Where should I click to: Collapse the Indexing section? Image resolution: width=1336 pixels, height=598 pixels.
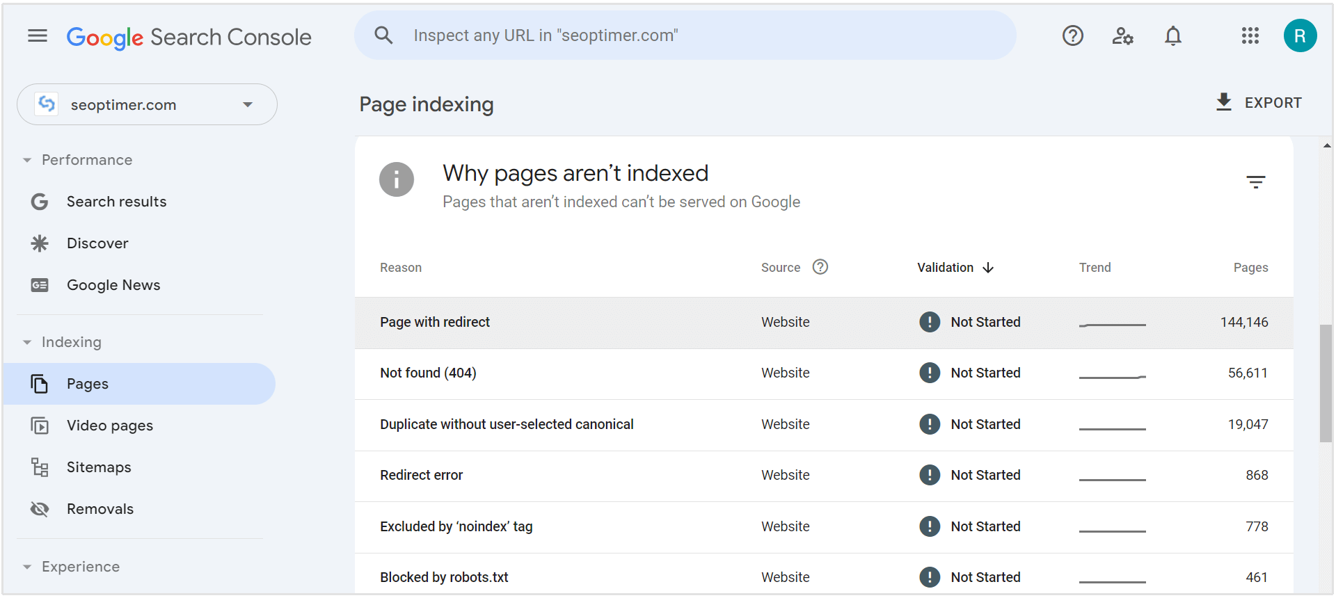pyautogui.click(x=27, y=342)
